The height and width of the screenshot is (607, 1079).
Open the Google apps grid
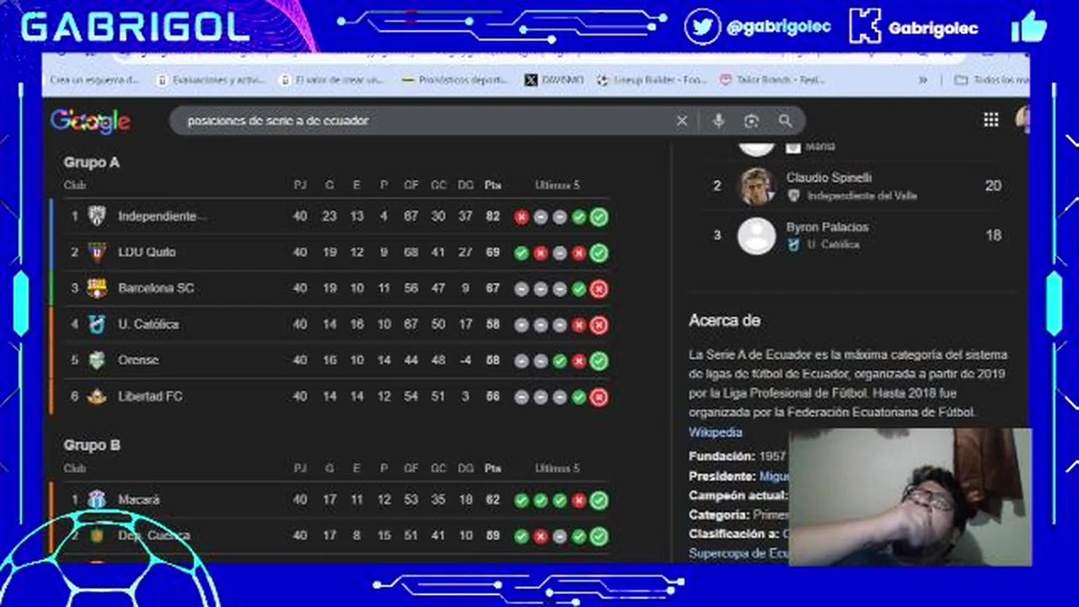[991, 120]
